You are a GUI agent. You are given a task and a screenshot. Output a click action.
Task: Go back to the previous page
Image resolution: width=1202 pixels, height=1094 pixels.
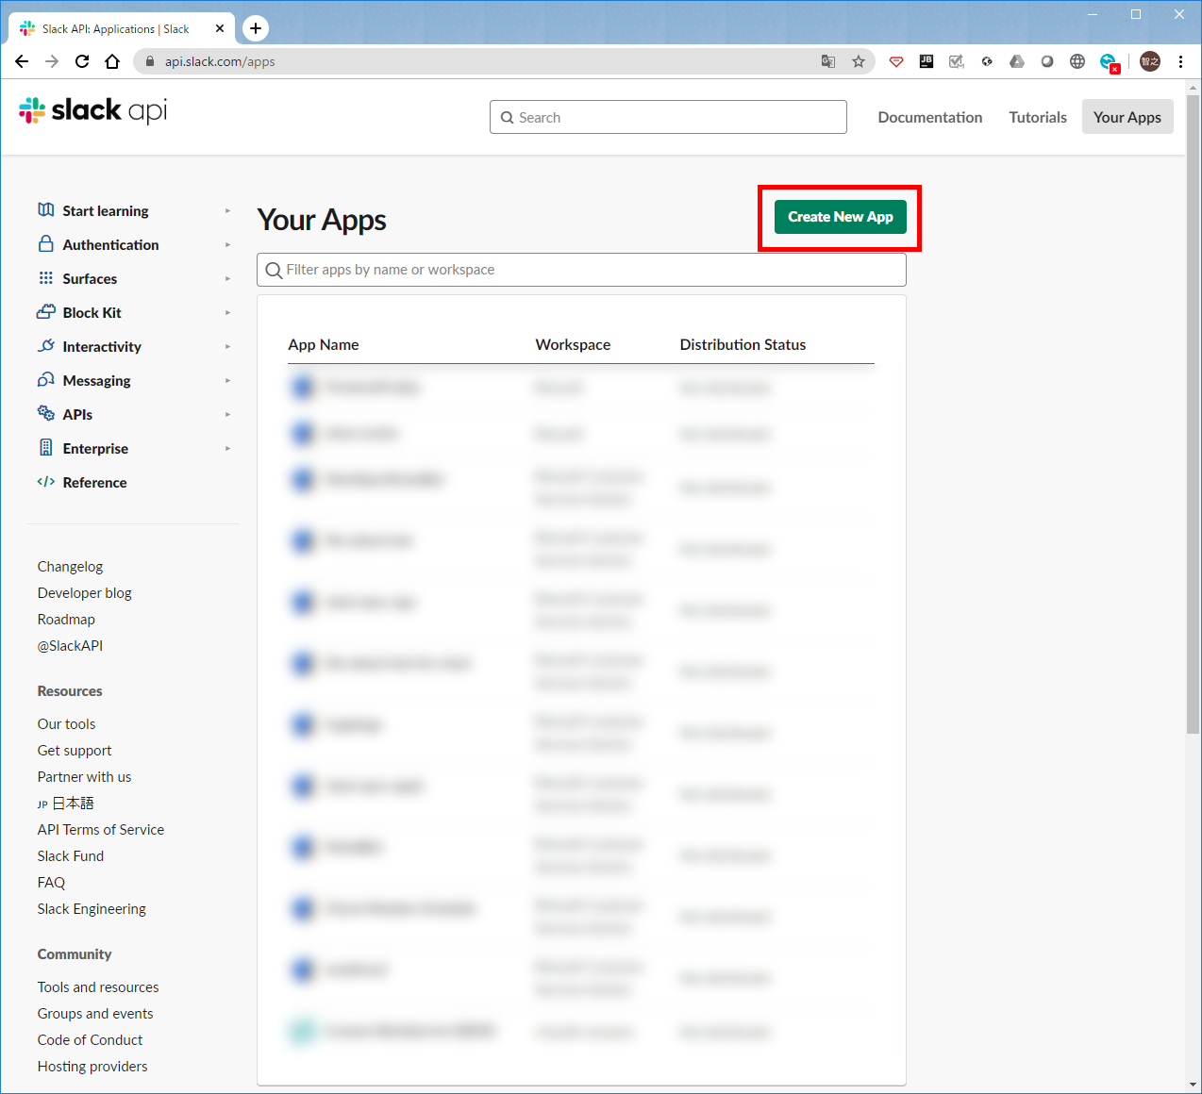[22, 61]
